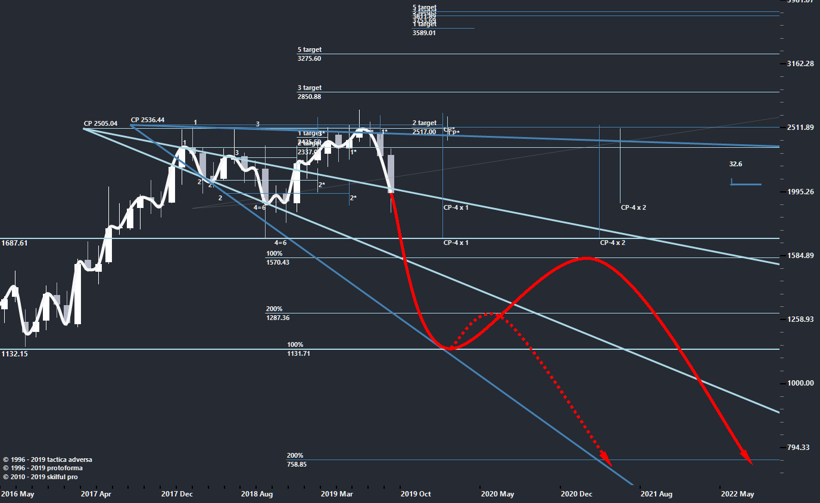The image size is (820, 503).
Task: Select the 2016 May date on time axis
Action: click(x=17, y=494)
